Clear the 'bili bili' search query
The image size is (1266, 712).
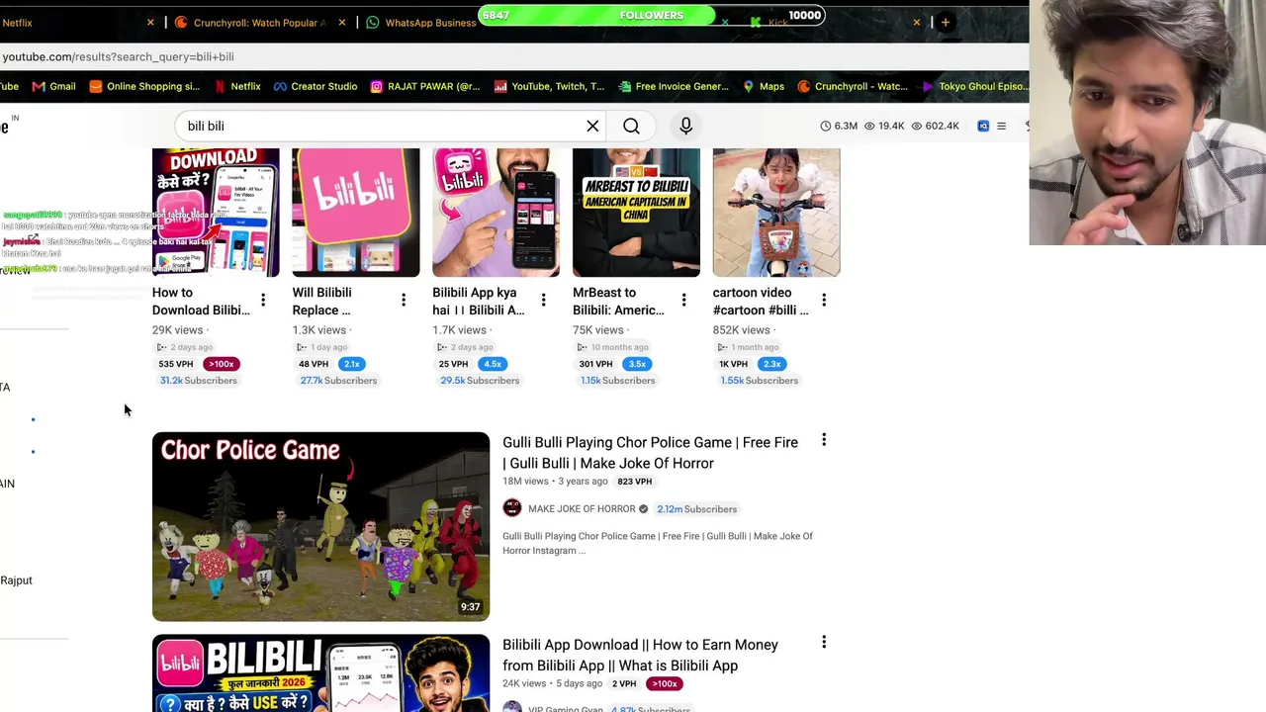pyautogui.click(x=592, y=126)
